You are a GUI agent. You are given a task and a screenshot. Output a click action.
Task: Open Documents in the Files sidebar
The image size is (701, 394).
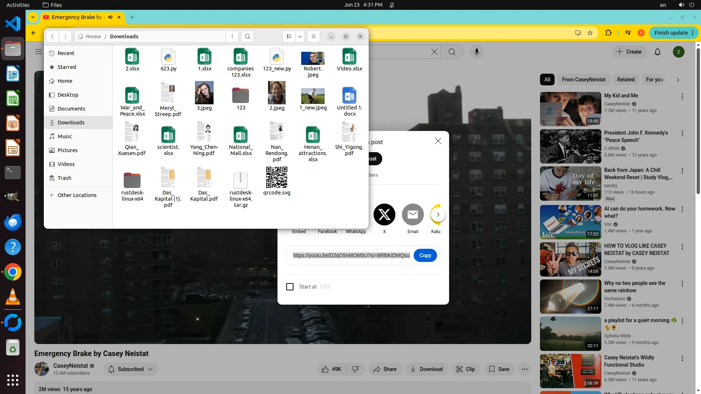click(71, 109)
